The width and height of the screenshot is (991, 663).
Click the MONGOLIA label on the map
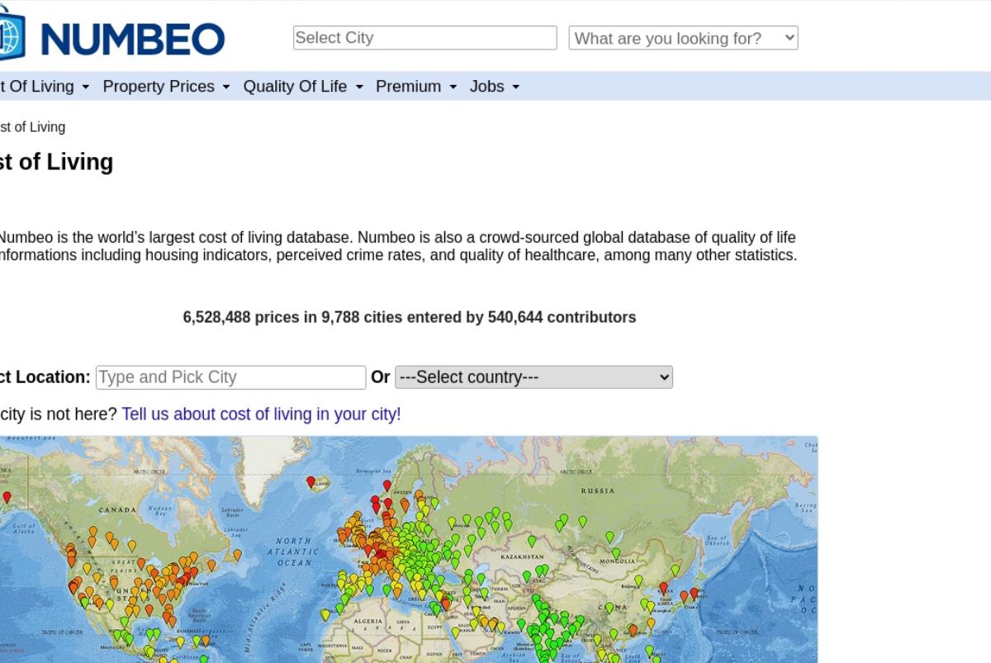point(618,561)
